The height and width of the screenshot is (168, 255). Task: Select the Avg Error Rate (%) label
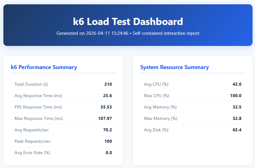(x=32, y=153)
